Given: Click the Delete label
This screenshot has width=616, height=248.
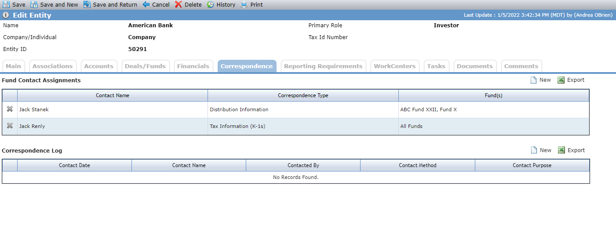Looking at the screenshot, I should pos(193,4).
